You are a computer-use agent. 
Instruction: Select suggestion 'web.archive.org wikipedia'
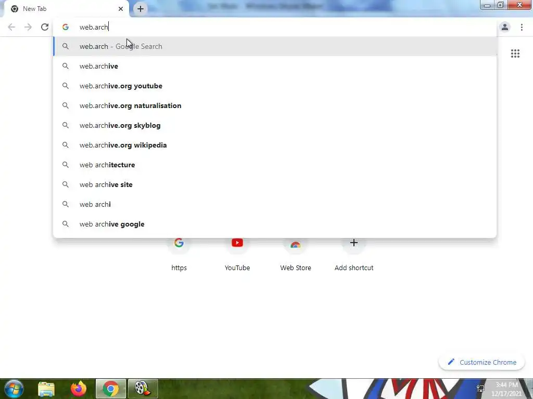coord(275,145)
